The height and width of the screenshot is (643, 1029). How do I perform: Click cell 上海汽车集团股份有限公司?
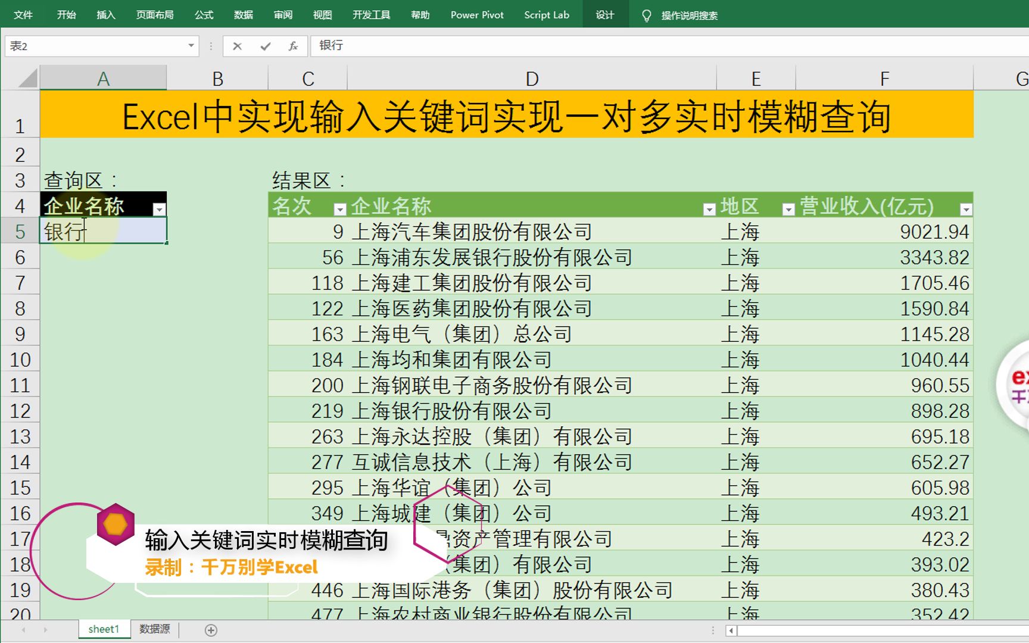532,231
